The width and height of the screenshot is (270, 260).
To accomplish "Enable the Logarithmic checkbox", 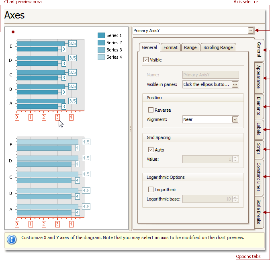I will [x=151, y=190].
